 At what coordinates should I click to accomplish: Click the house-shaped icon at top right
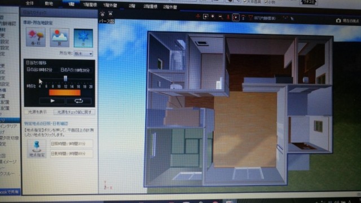tap(309, 2)
